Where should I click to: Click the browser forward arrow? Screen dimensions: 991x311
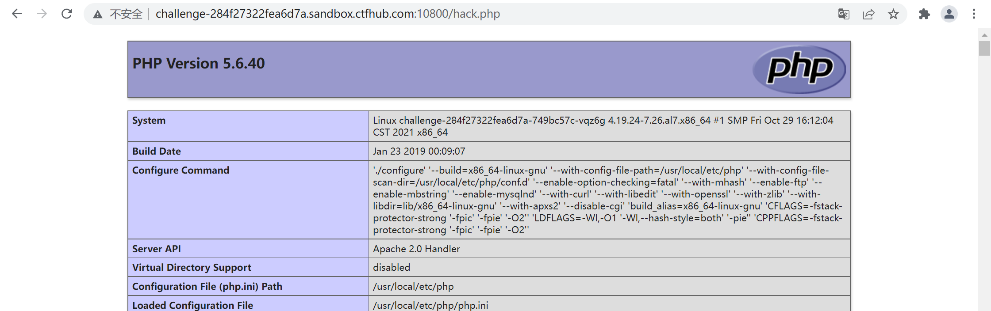[42, 14]
